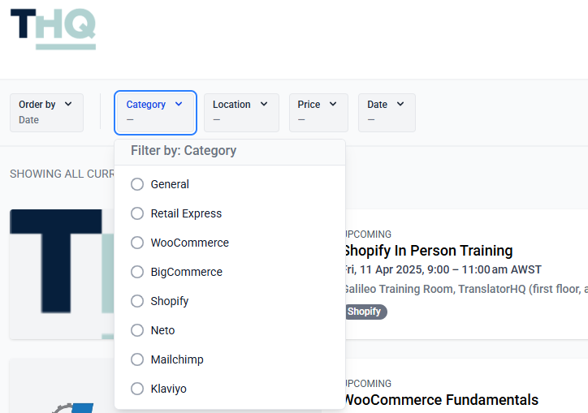Viewport: 588px width, 413px height.
Task: Click the SHOWING ALL CURR results label
Action: (63, 174)
